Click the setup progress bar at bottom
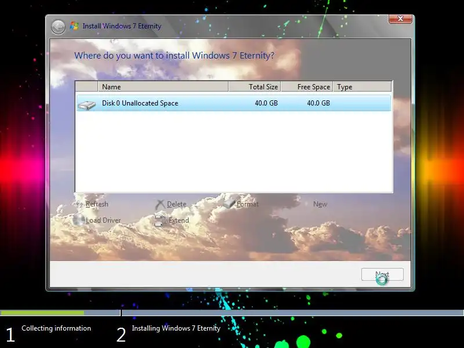The height and width of the screenshot is (348, 464). click(232, 313)
